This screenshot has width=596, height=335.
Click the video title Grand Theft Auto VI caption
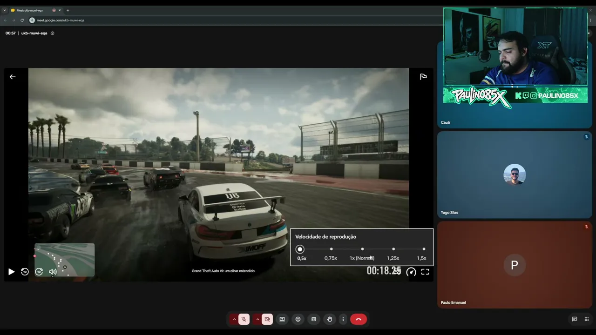(x=223, y=271)
